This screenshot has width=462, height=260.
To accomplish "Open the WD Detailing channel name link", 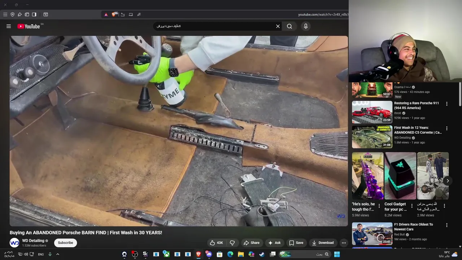I will (33, 240).
